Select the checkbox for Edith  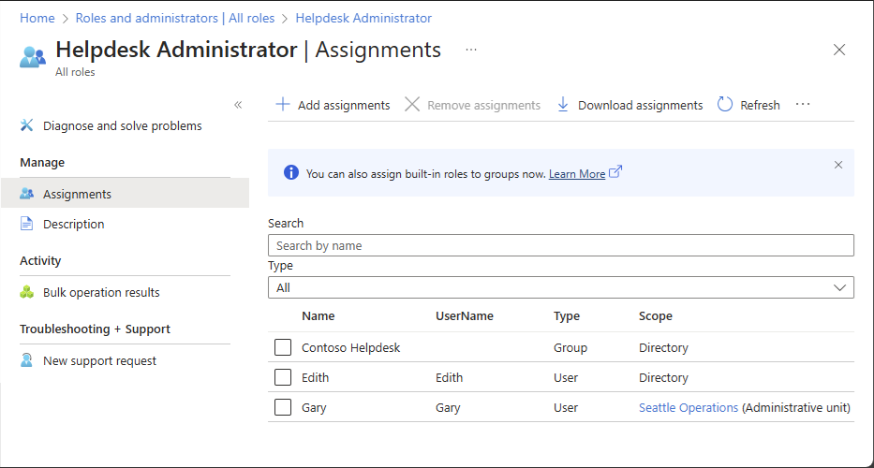click(x=283, y=377)
